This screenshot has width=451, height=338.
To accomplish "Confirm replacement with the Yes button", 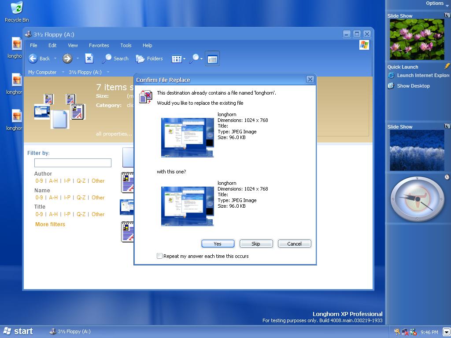I will [218, 244].
